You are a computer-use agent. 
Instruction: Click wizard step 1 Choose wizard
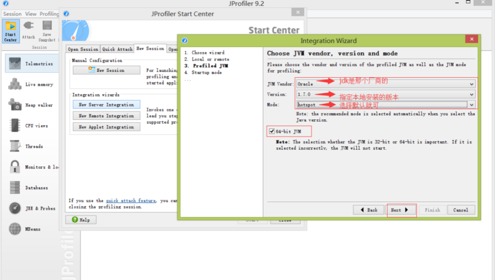(204, 53)
